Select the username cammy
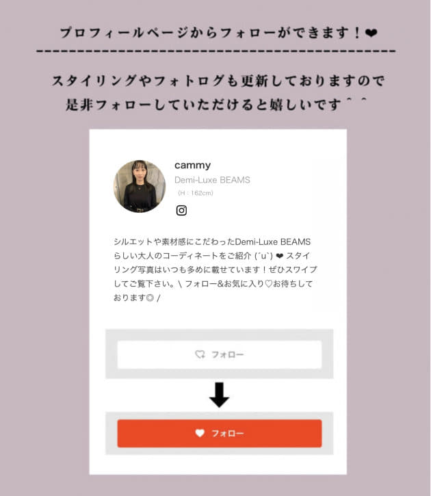This screenshot has width=431, height=496. pos(192,165)
